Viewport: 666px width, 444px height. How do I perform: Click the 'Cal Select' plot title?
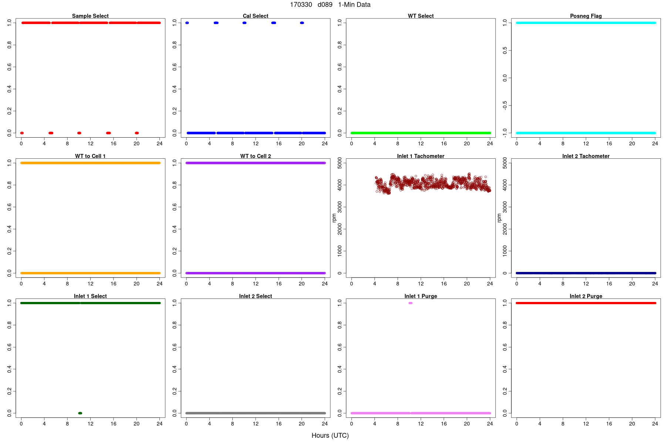pyautogui.click(x=256, y=16)
